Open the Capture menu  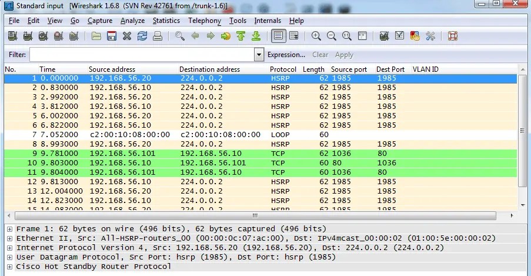[100, 21]
